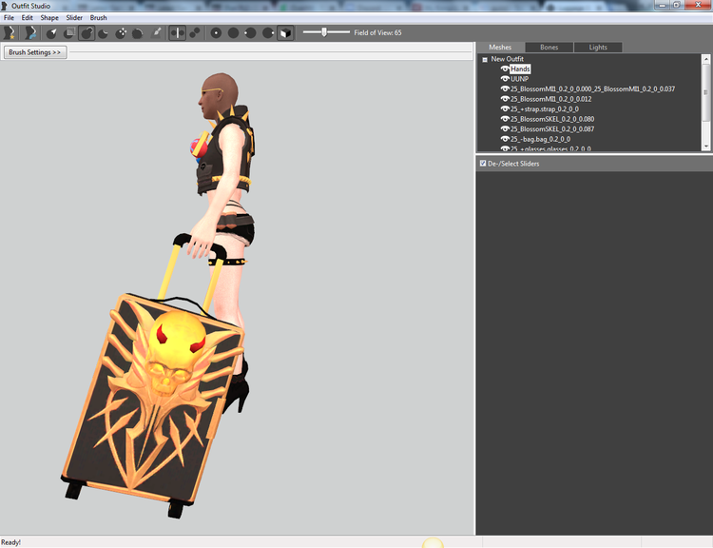Screen dimensions: 713x548
Task: Open the Slider menu
Action: [74, 18]
